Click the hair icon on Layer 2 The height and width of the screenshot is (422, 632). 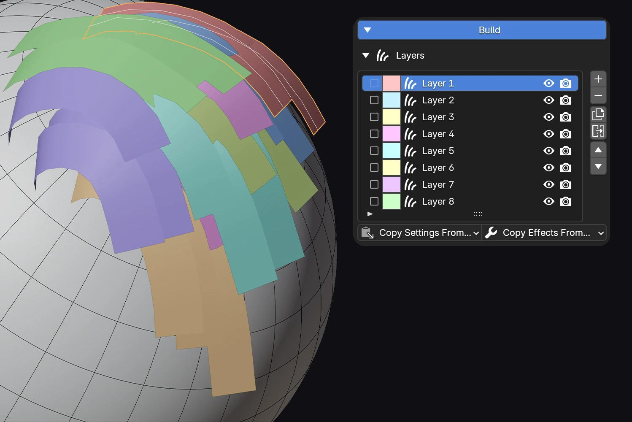click(x=410, y=100)
